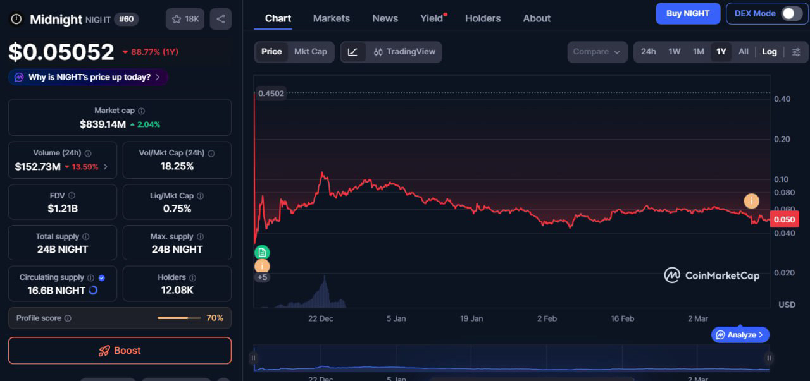
Task: Click the Liq/Mkt Cap info icon
Action: click(x=200, y=196)
